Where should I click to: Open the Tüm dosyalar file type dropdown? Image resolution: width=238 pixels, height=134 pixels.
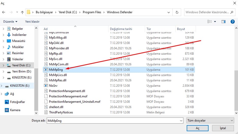pos(210,121)
